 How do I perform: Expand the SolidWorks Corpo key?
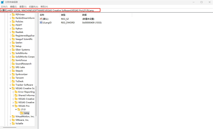point(10,57)
